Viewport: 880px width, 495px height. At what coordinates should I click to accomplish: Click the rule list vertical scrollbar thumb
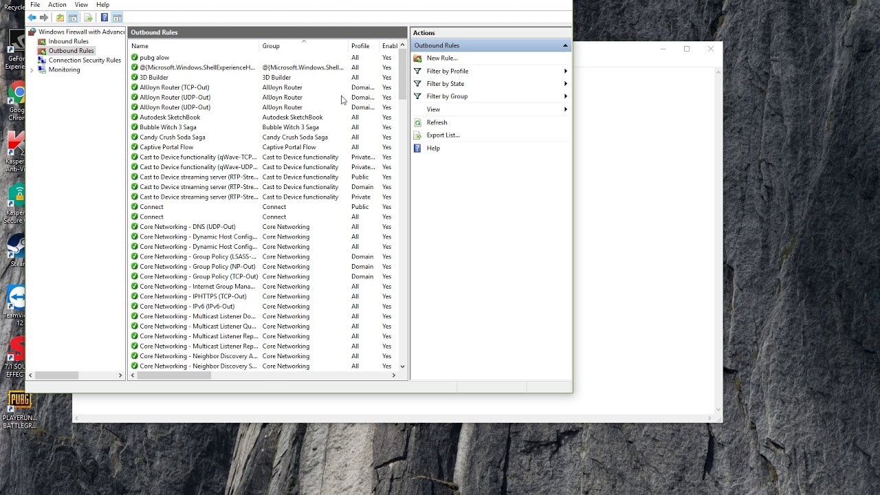402,74
